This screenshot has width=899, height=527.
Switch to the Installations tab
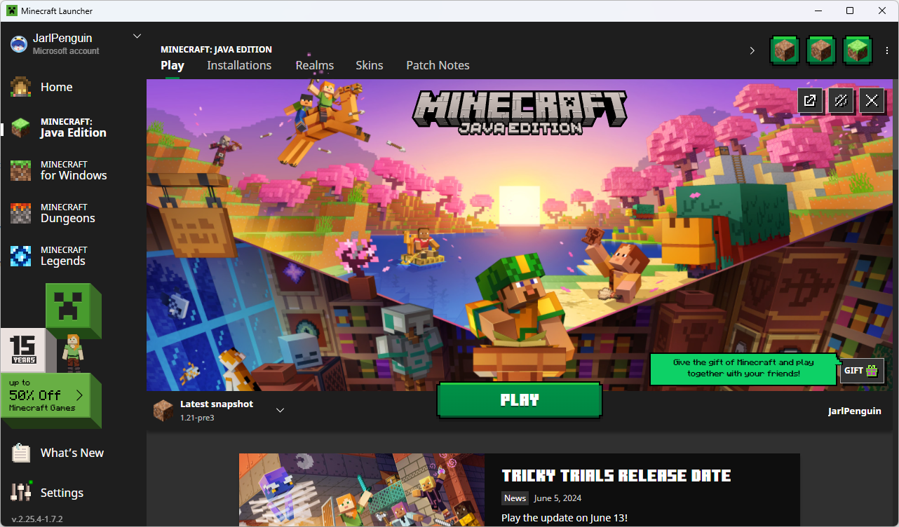pos(239,65)
